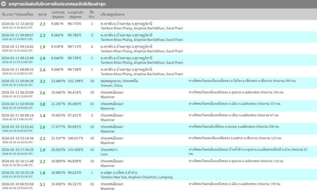
Task: Click the panel title เหตุการณ์แผ่นดินไหว heading
Action: pyautogui.click(x=59, y=4)
